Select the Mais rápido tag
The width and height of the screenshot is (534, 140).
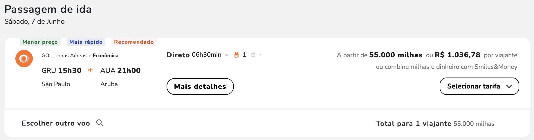click(x=86, y=42)
